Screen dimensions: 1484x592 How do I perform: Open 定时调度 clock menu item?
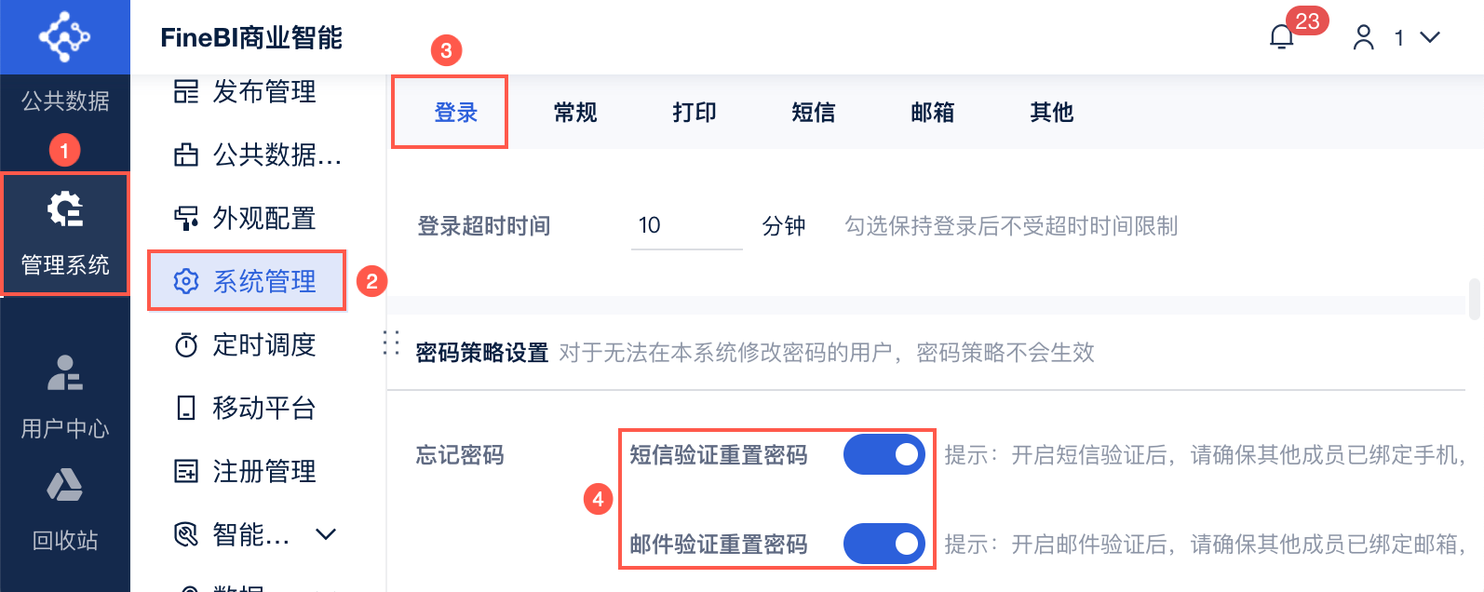point(247,345)
